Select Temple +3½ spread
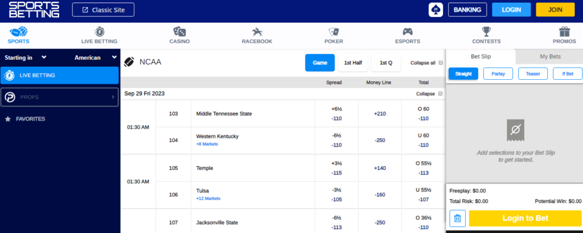This screenshot has height=233, width=583. coord(336,168)
